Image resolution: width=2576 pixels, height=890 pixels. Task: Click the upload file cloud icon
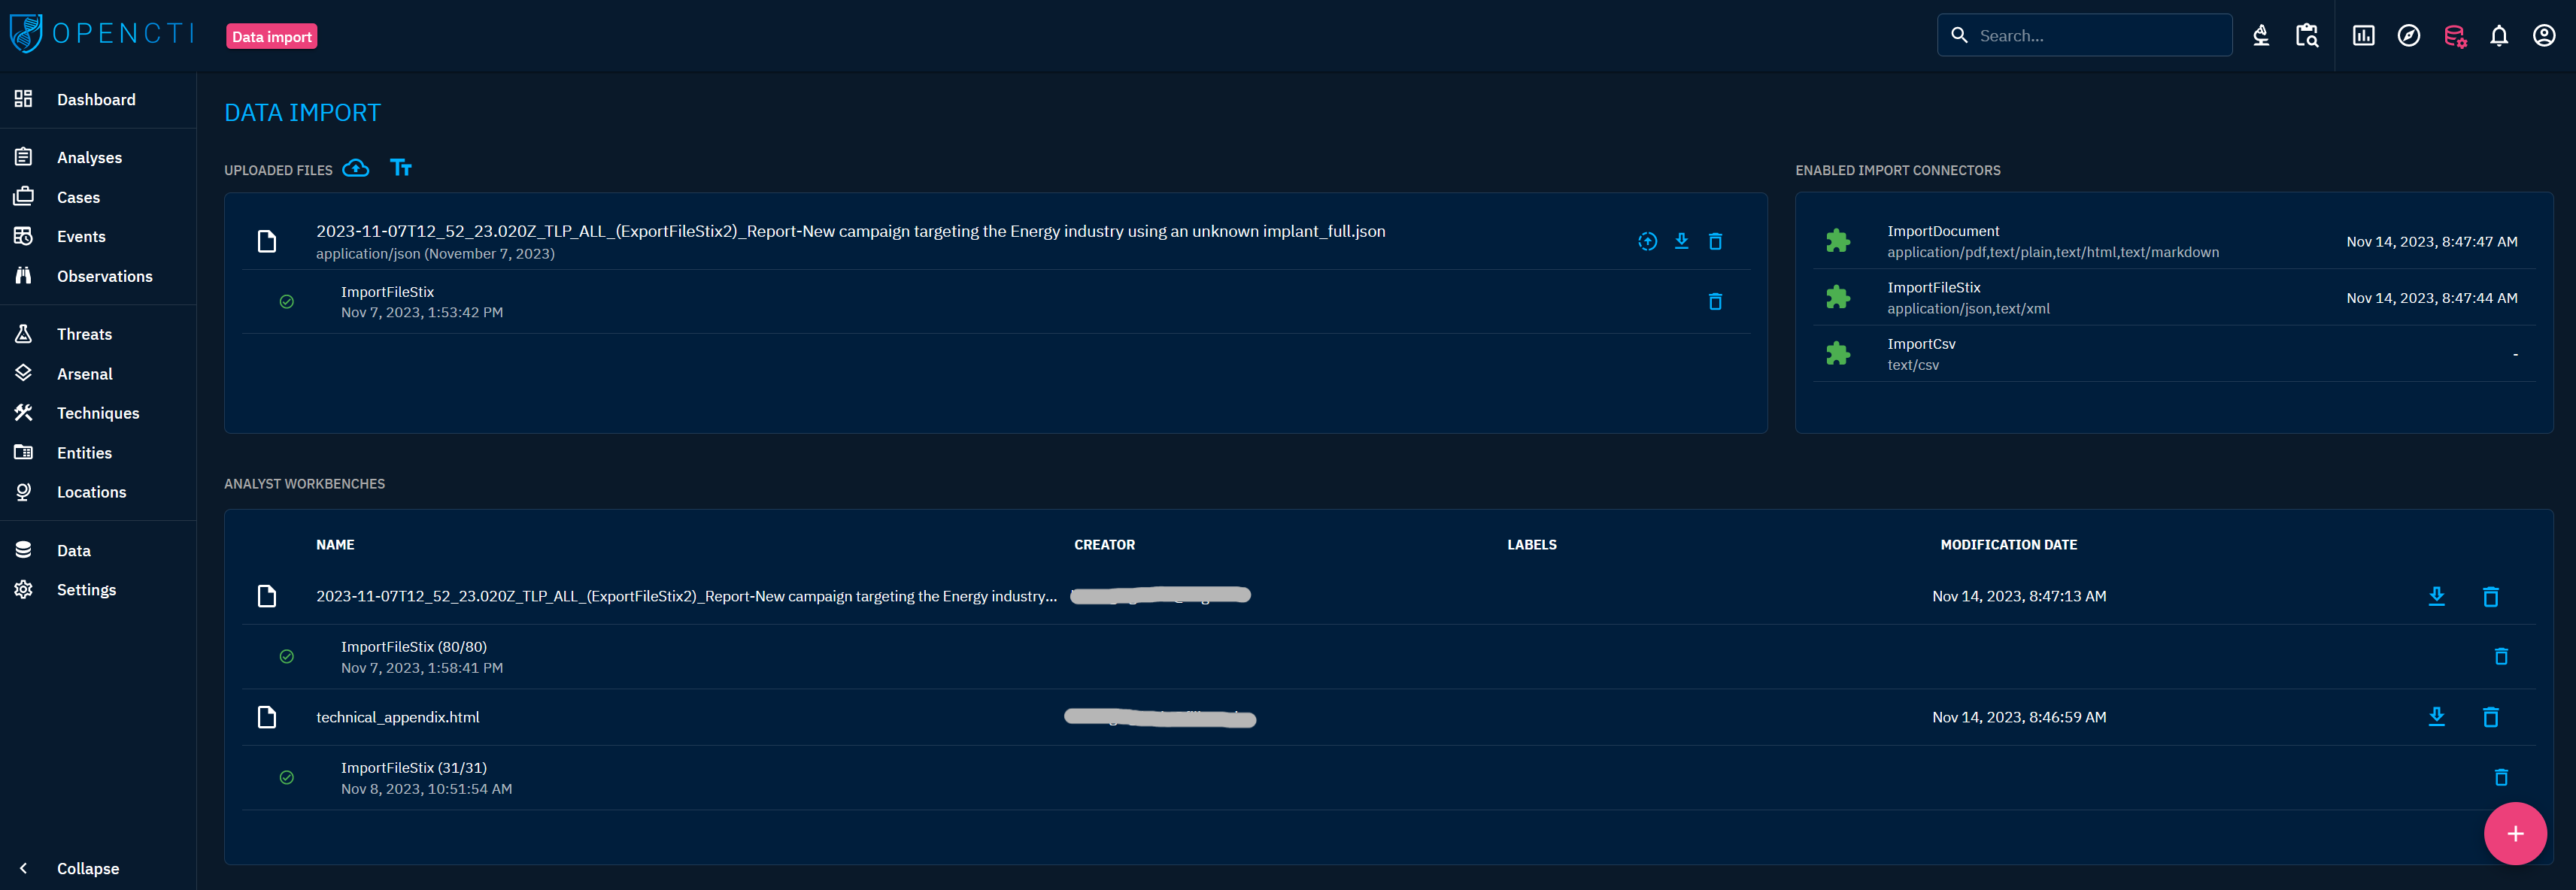[355, 168]
